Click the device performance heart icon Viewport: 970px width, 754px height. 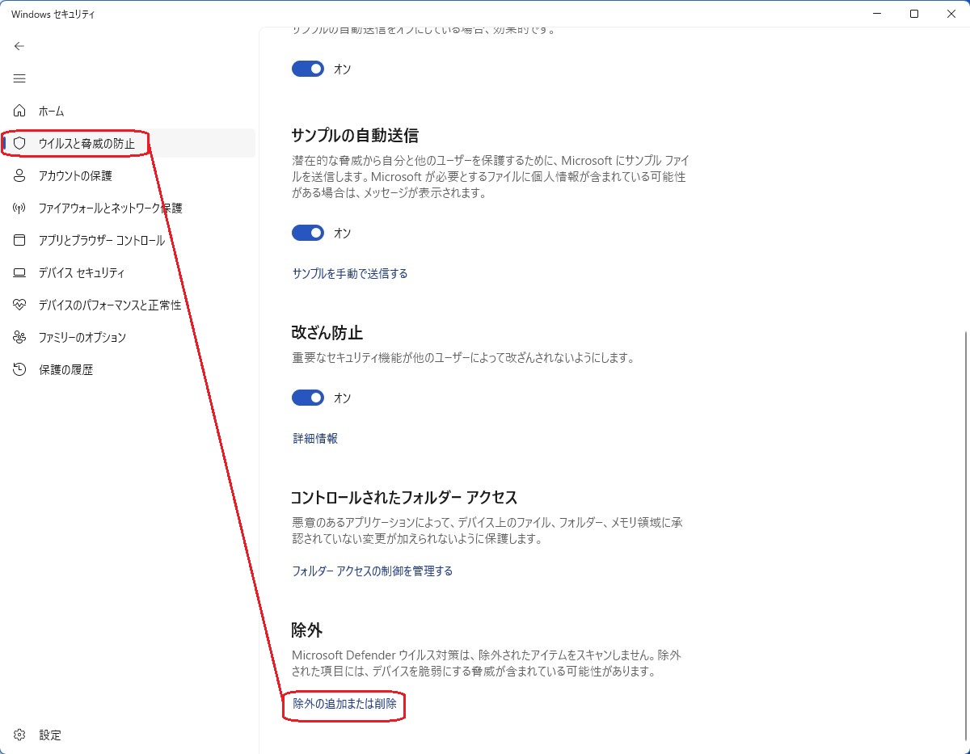[20, 305]
